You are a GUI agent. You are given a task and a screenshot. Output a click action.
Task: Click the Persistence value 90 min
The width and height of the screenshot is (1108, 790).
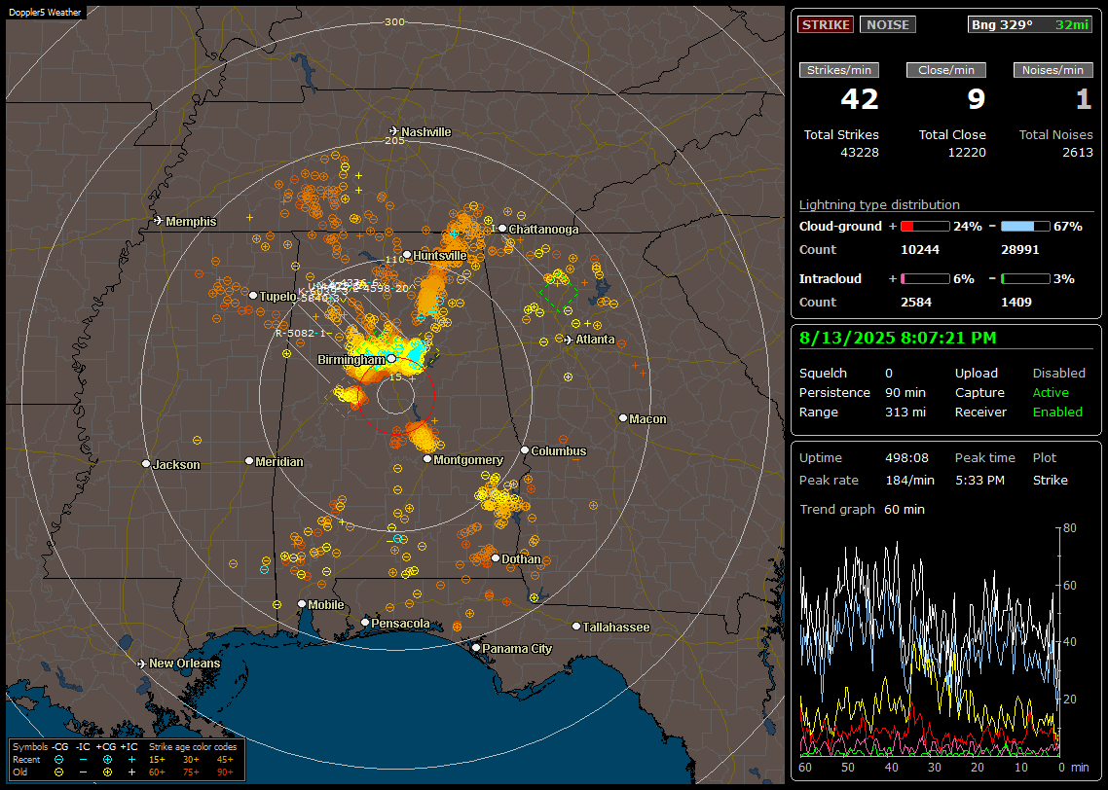click(x=905, y=392)
